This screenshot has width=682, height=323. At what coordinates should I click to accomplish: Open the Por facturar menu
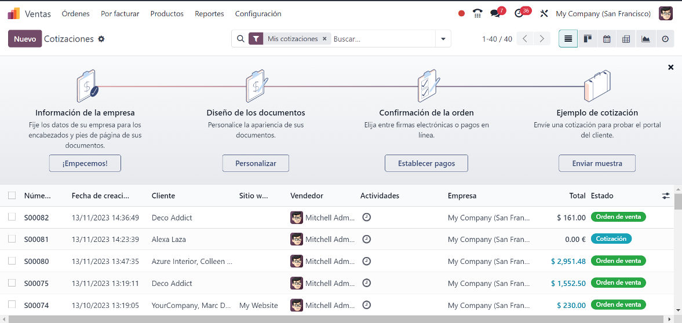[x=120, y=13]
